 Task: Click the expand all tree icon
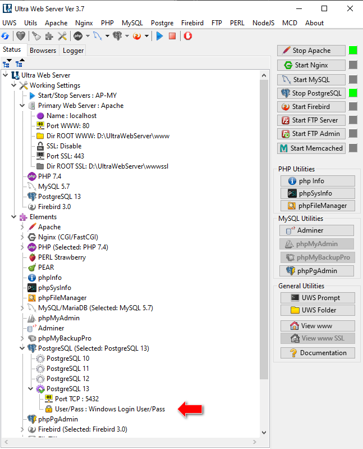7,63
